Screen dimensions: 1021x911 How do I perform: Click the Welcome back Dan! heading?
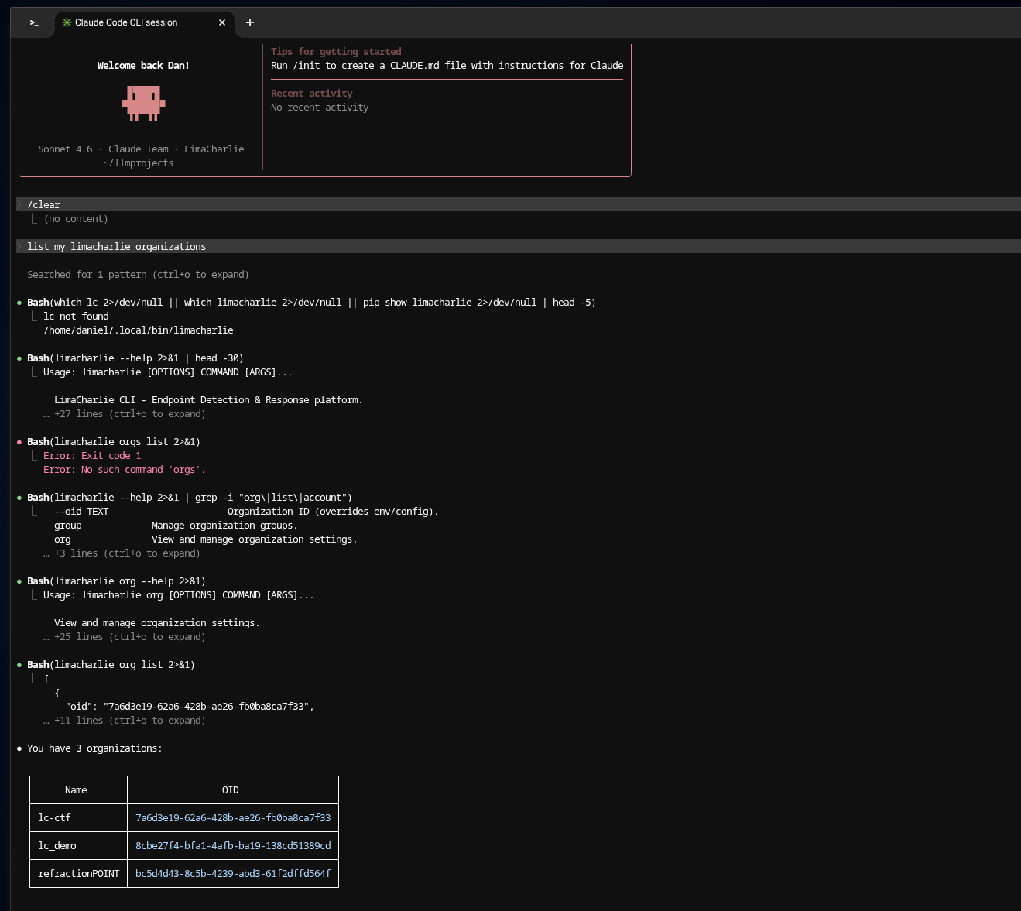pos(143,66)
